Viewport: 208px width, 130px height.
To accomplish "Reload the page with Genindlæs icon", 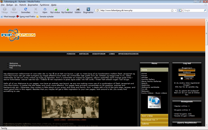I will 26,9.
